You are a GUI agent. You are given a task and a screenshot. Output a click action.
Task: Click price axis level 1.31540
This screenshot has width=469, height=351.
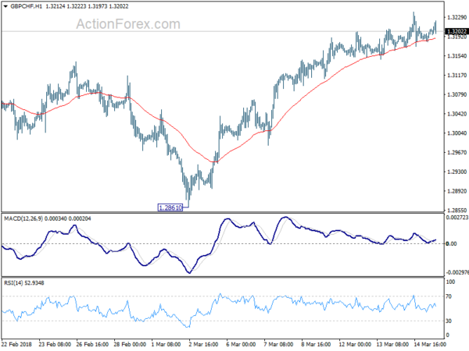point(456,56)
